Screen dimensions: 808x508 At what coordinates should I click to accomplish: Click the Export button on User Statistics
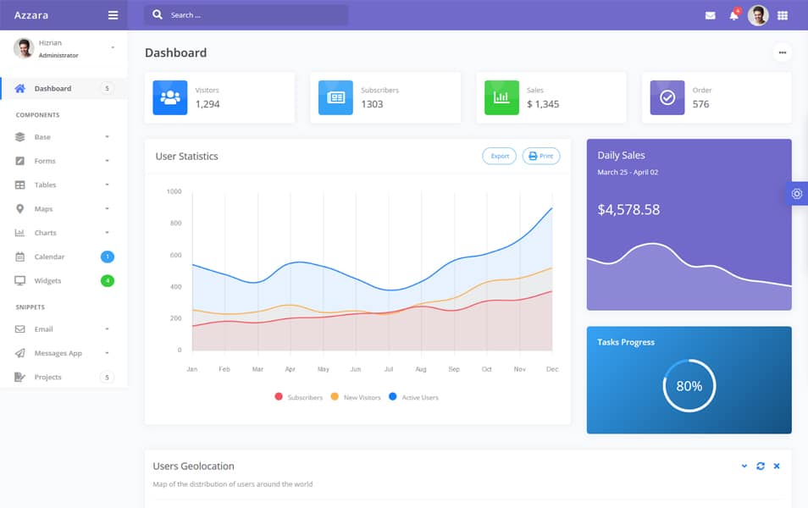[x=498, y=156]
